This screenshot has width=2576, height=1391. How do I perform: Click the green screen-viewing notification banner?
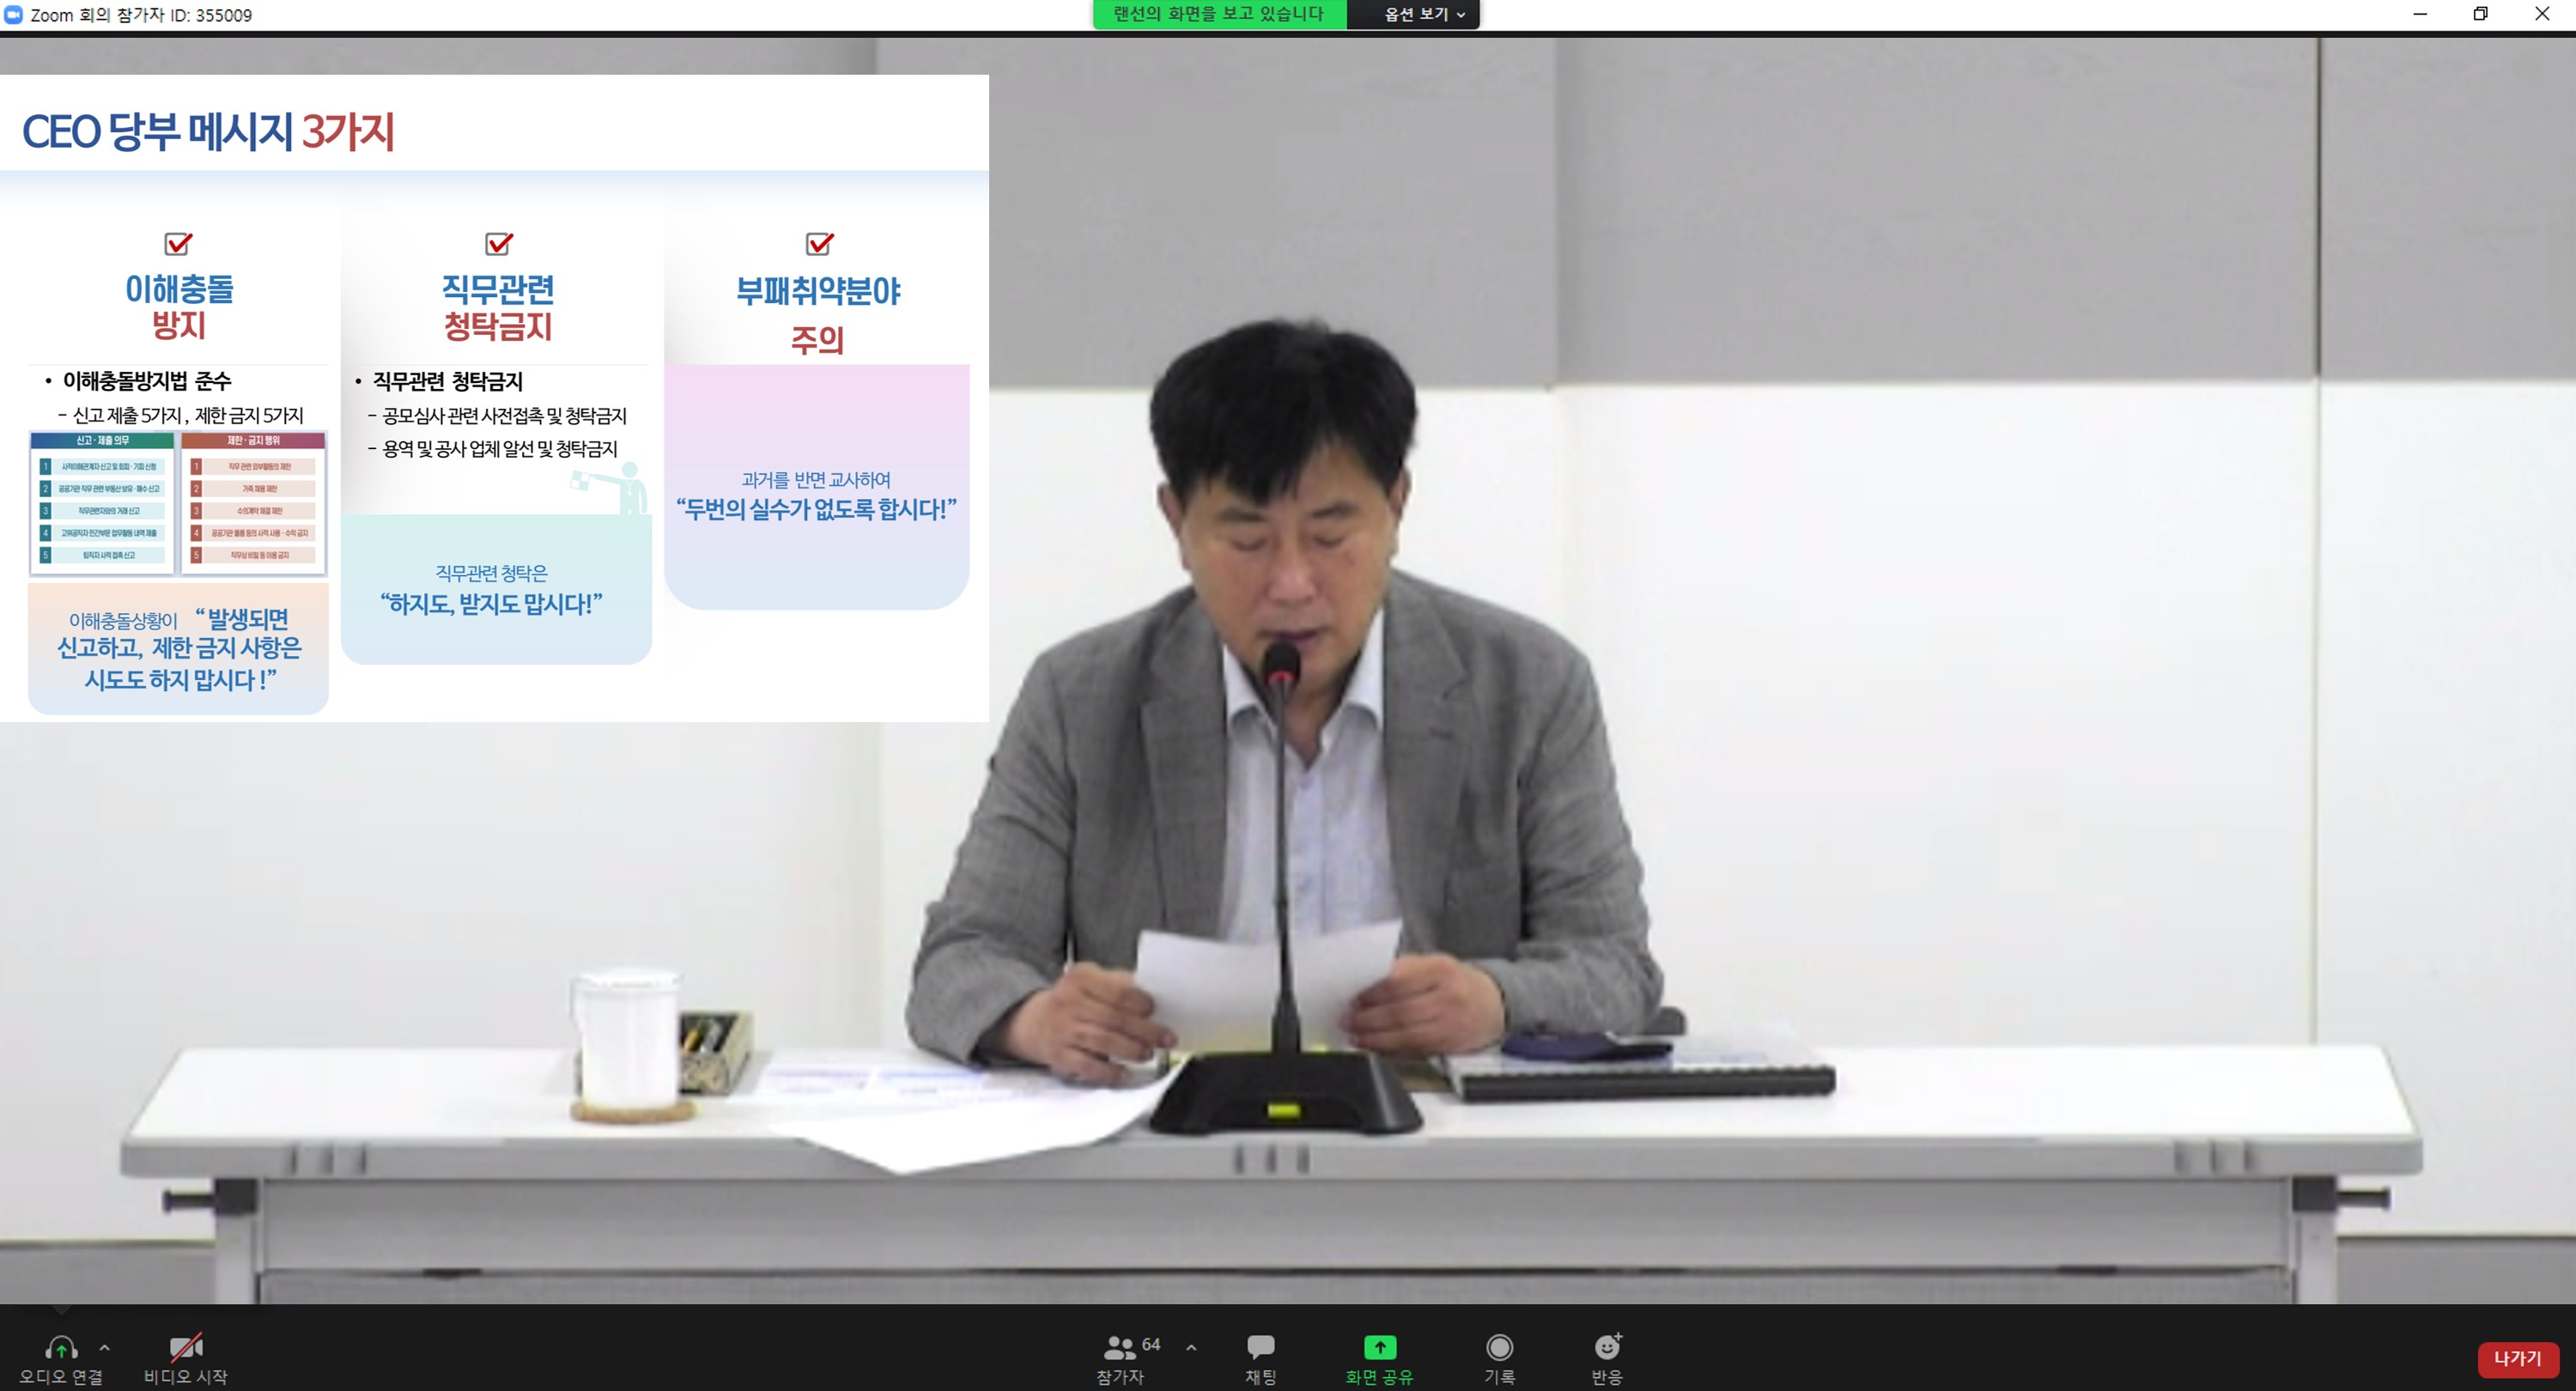[1219, 14]
